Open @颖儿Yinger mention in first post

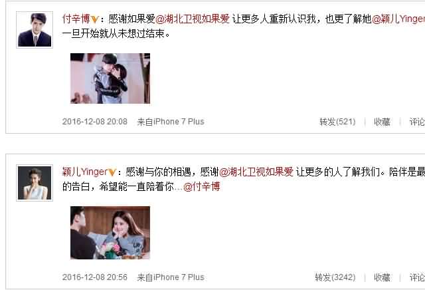(x=398, y=19)
